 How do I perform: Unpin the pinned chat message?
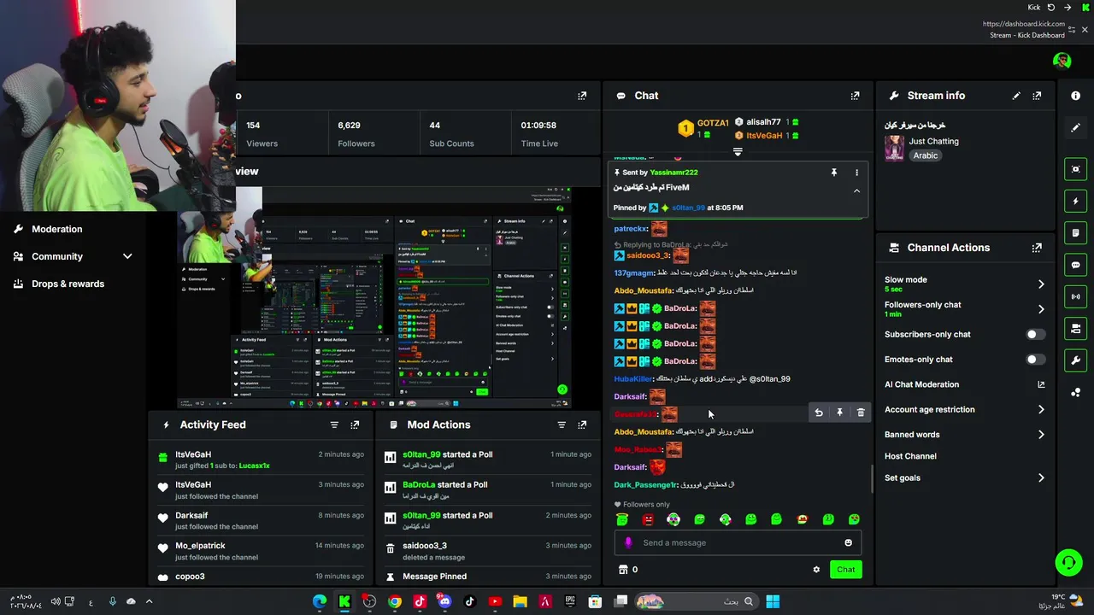834,173
